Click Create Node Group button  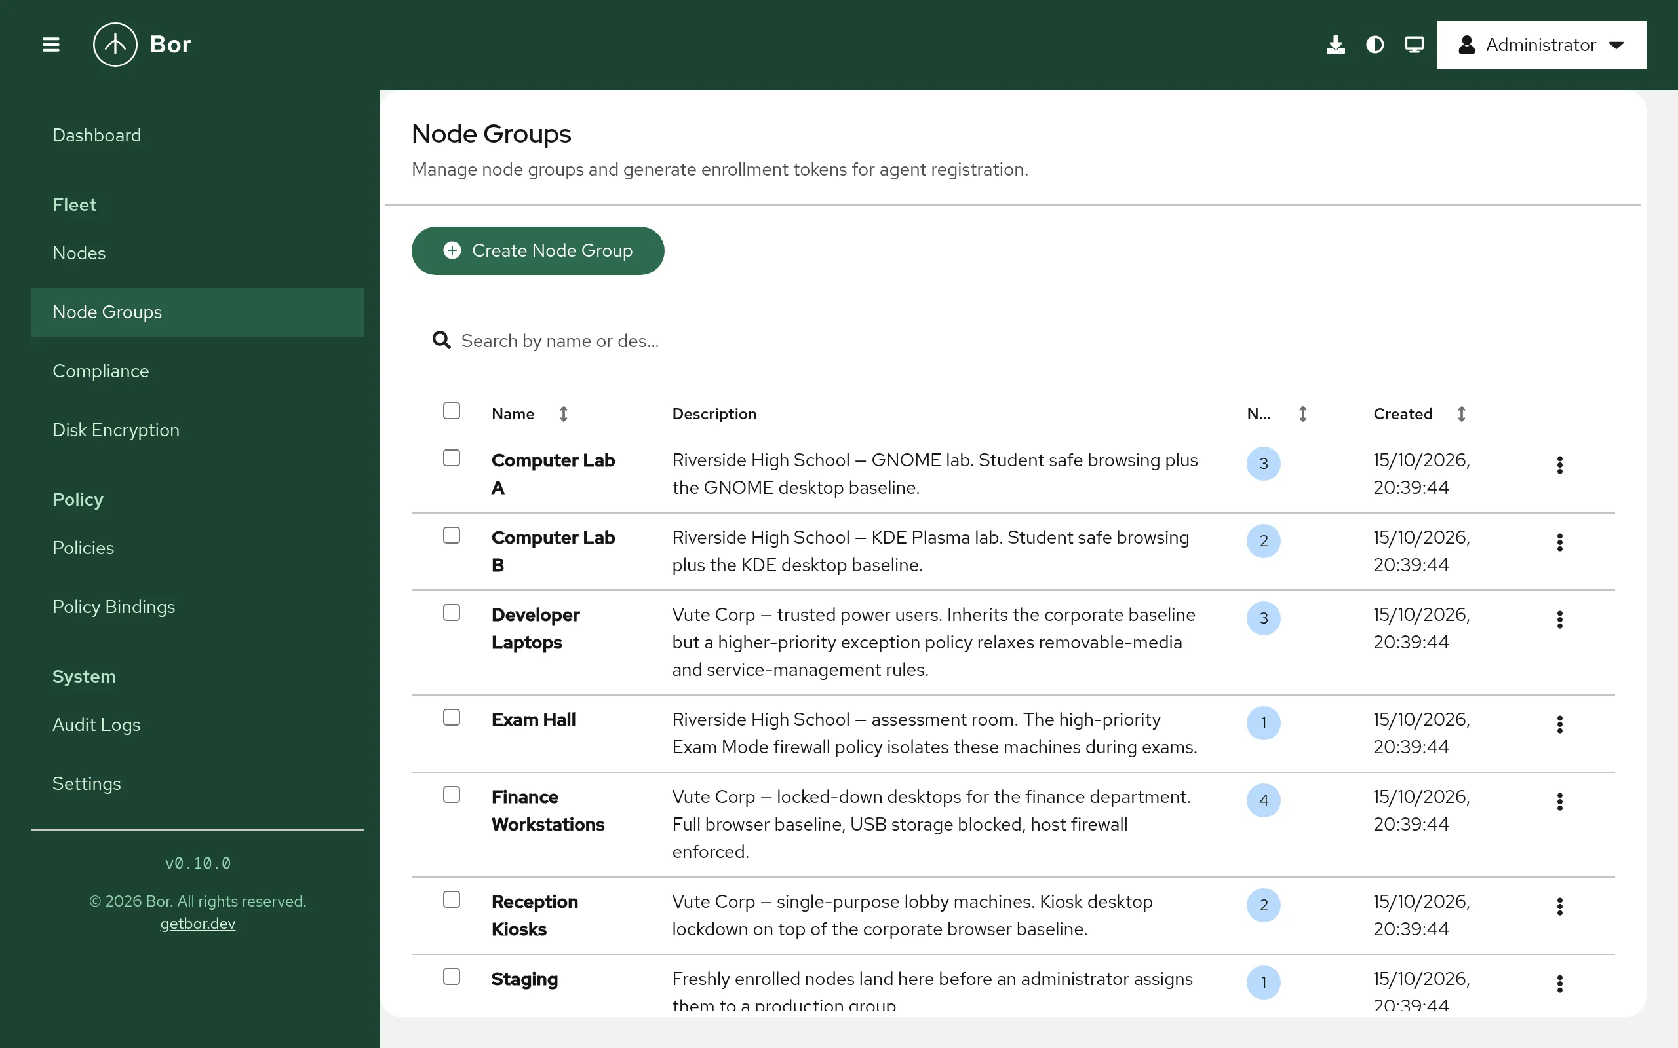pyautogui.click(x=537, y=251)
